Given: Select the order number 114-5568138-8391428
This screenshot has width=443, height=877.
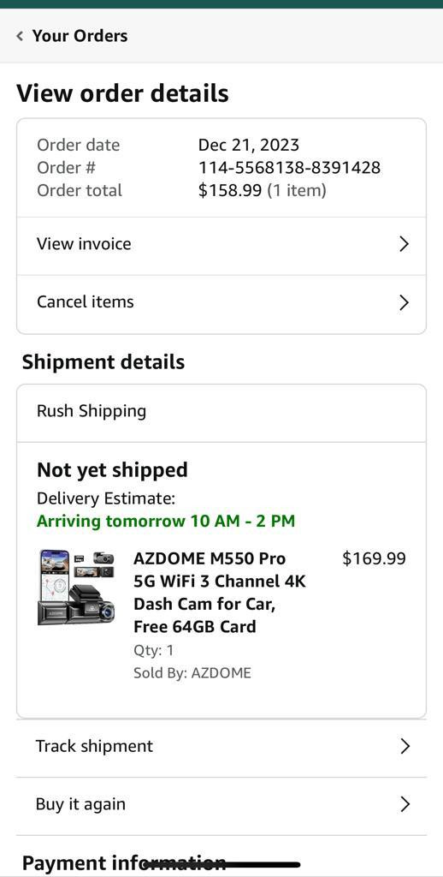Looking at the screenshot, I should point(289,167).
